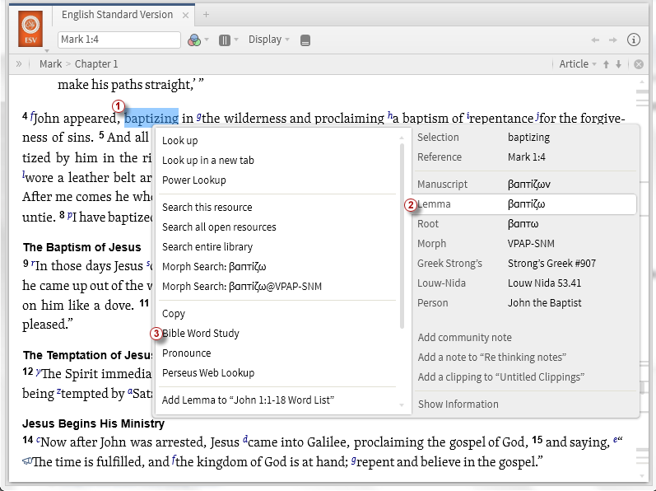Viewport: 656px width, 491px height.
Task: Select the Root βαπτω row
Action: 526,224
